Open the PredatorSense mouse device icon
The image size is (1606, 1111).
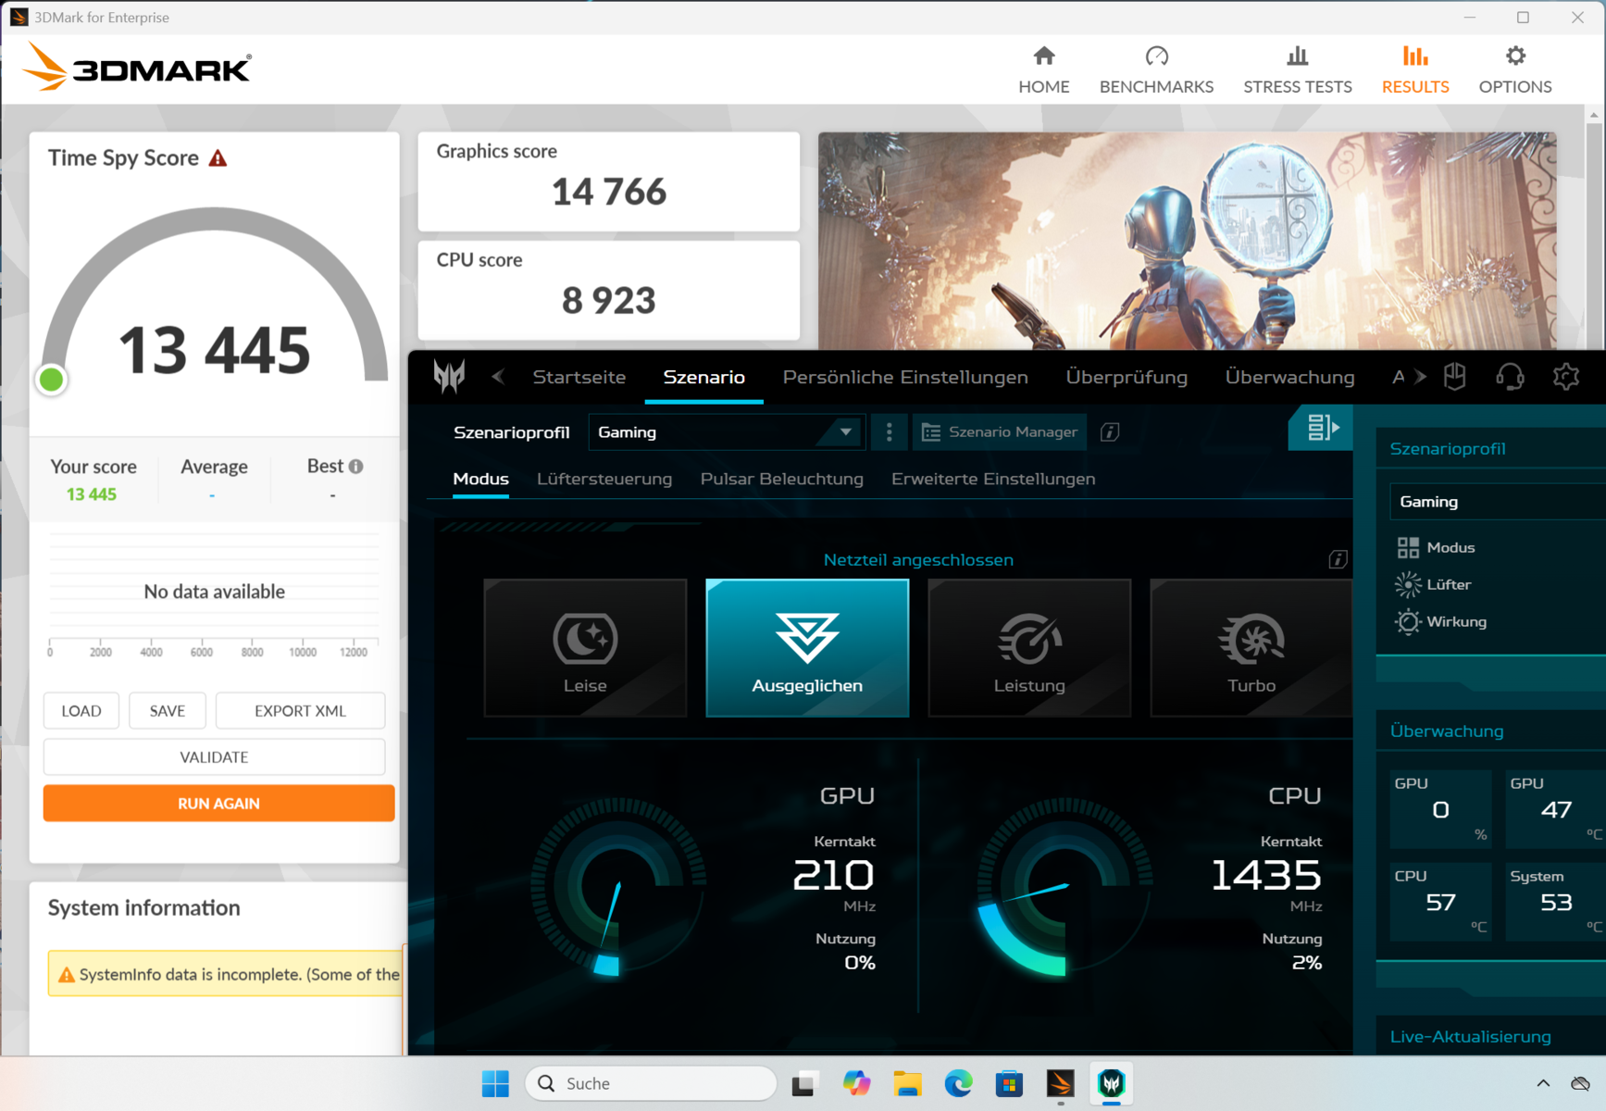point(1454,377)
